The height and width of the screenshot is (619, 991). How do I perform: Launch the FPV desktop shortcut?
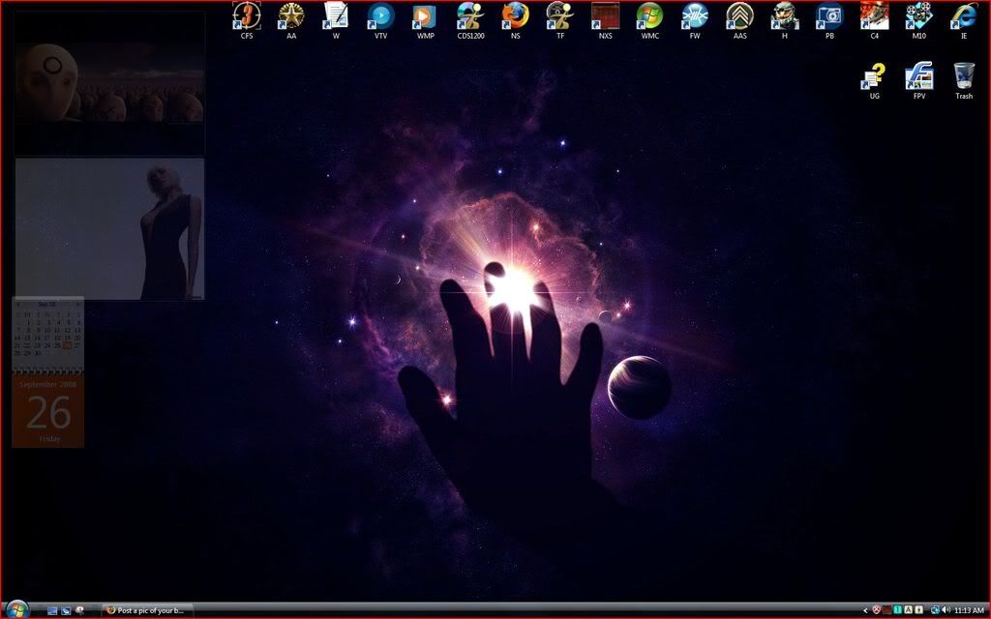[x=919, y=76]
